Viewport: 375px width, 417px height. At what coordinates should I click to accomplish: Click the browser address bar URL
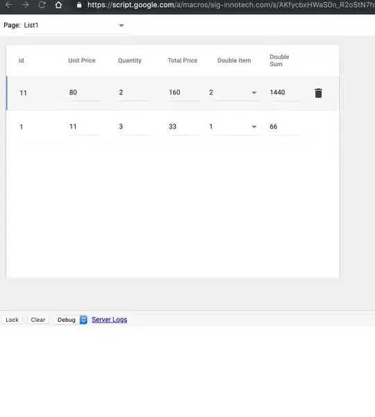pos(231,5)
